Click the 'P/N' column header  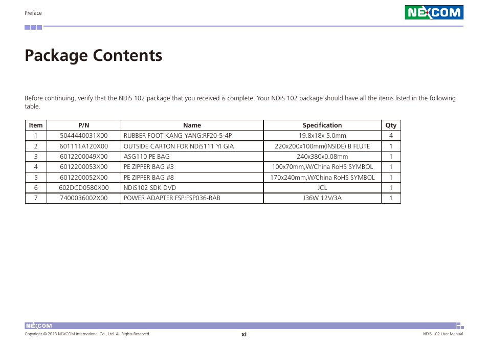click(x=84, y=125)
